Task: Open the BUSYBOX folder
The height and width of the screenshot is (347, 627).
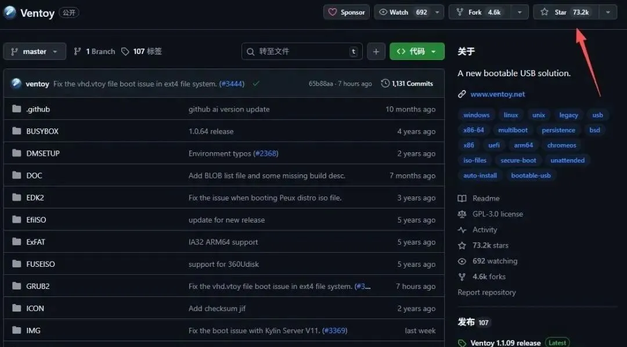Action: [42, 131]
